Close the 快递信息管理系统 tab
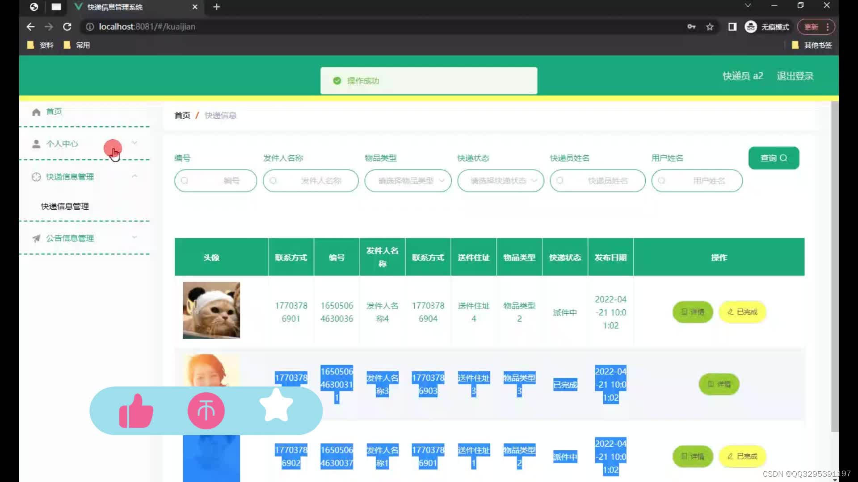 195,7
